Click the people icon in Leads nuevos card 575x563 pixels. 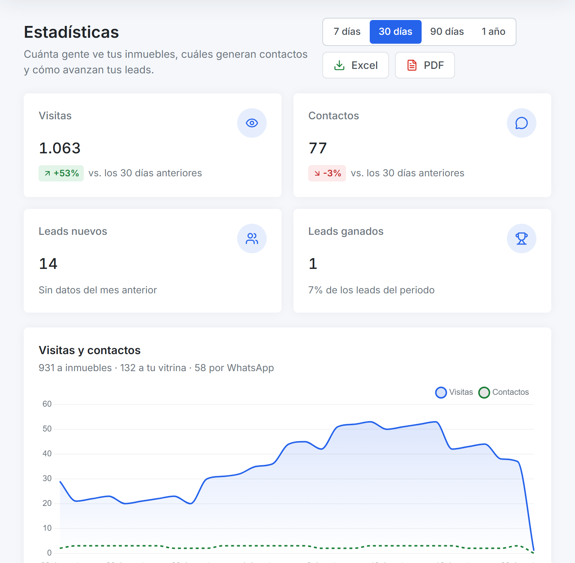[x=252, y=239]
